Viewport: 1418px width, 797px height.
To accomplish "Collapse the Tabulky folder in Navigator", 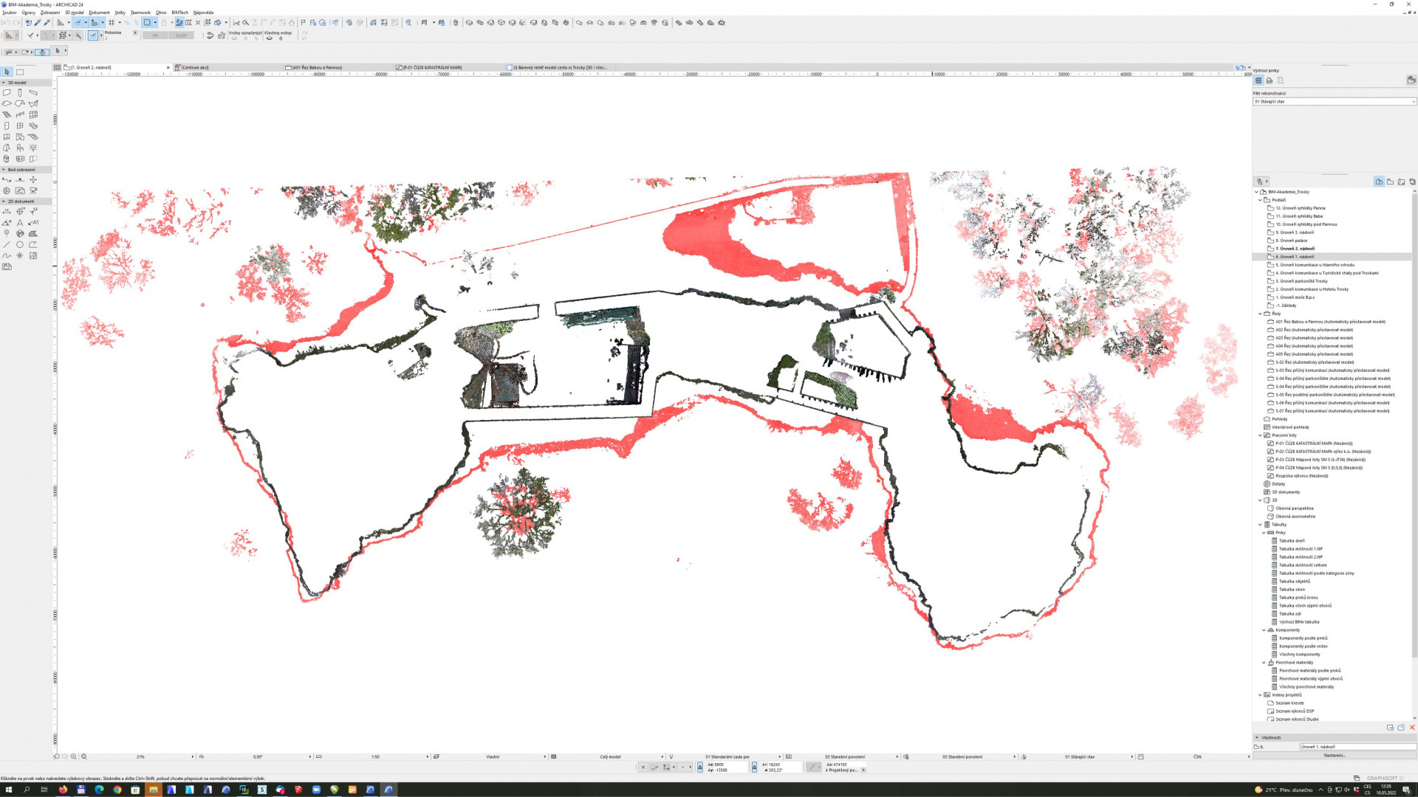I will pyautogui.click(x=1260, y=525).
